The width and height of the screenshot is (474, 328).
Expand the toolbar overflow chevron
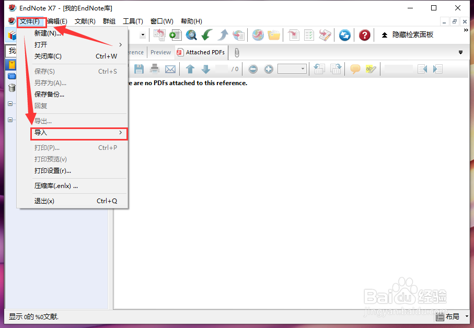[x=466, y=30]
